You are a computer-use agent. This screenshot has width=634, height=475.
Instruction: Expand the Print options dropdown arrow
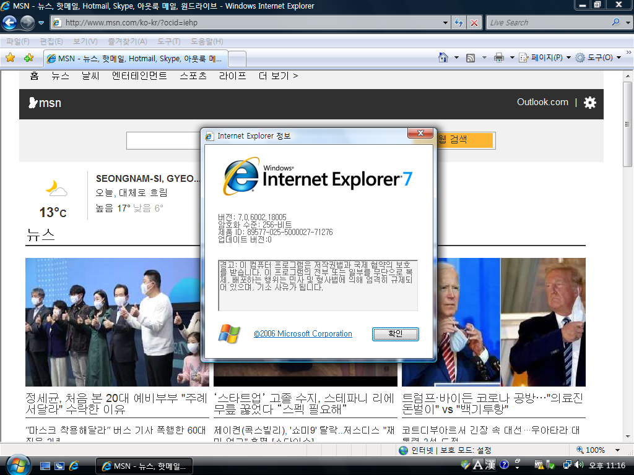pos(512,58)
